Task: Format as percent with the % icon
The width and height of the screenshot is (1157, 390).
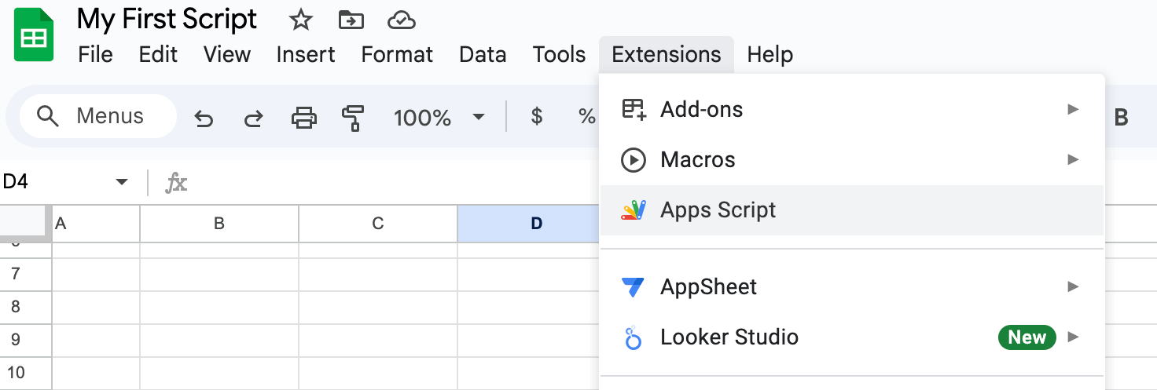Action: pyautogui.click(x=586, y=117)
